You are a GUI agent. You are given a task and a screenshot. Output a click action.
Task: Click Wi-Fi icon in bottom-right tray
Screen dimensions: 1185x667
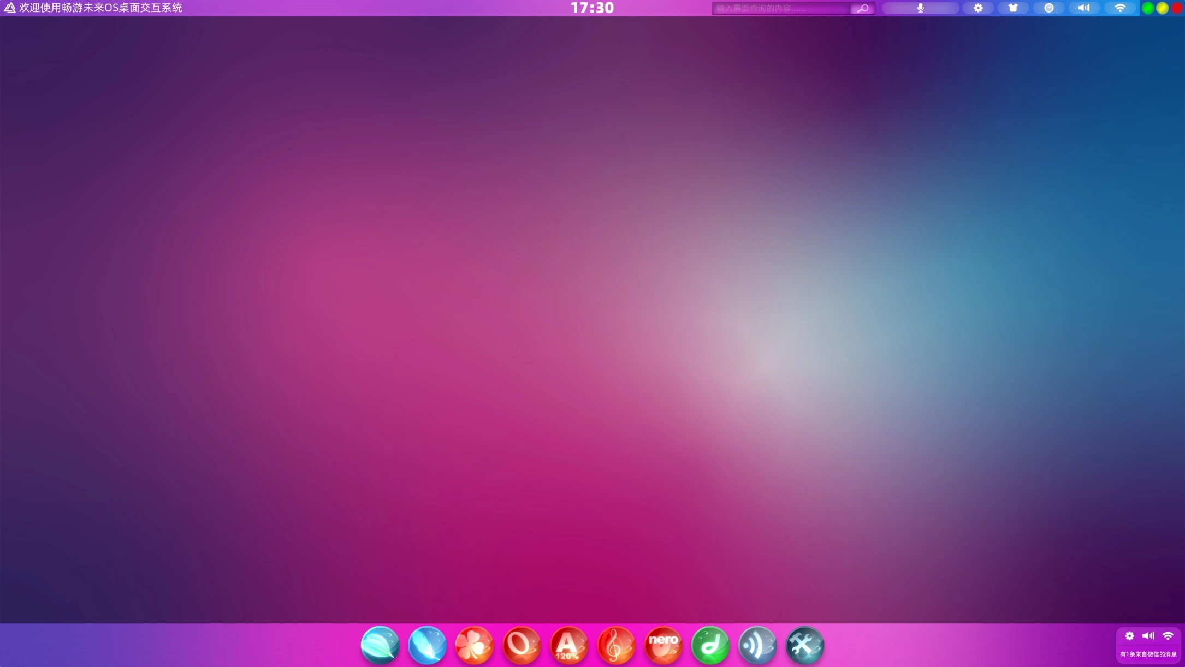tap(1168, 636)
